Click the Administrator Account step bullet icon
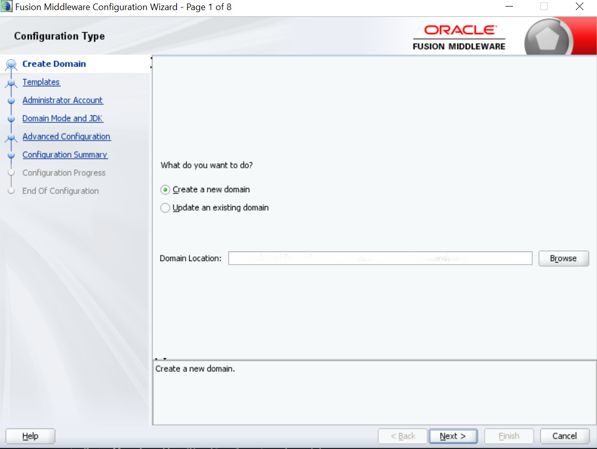Viewport: 597px width, 449px height. 11,101
